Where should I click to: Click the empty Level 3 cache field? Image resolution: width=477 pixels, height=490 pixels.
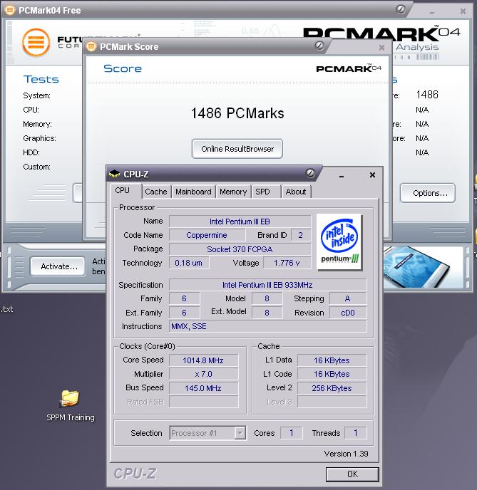pyautogui.click(x=332, y=402)
